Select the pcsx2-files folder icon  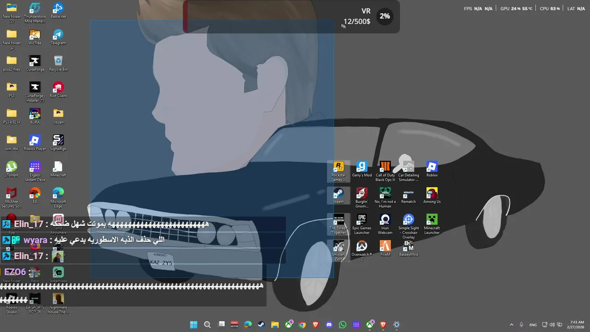click(12, 64)
